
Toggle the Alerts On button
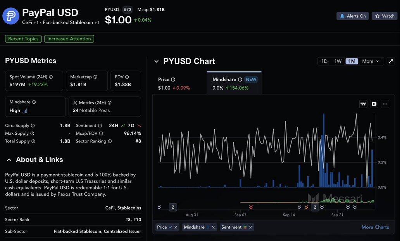point(353,16)
